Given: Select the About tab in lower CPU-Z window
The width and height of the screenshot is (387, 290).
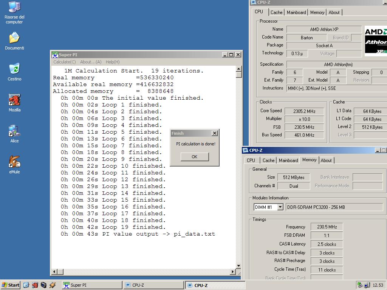Looking at the screenshot, I should click(x=326, y=160).
